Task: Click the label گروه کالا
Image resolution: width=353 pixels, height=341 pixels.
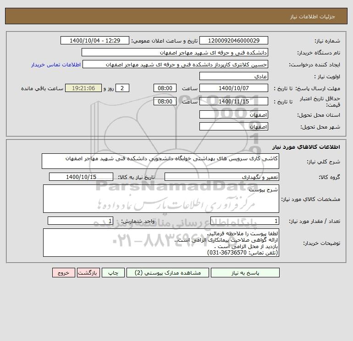Action: click(x=329, y=177)
